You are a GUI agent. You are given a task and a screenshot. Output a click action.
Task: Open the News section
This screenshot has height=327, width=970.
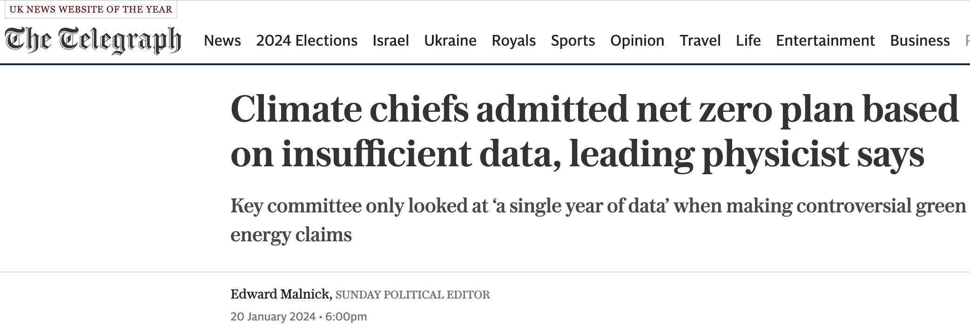[x=222, y=41]
